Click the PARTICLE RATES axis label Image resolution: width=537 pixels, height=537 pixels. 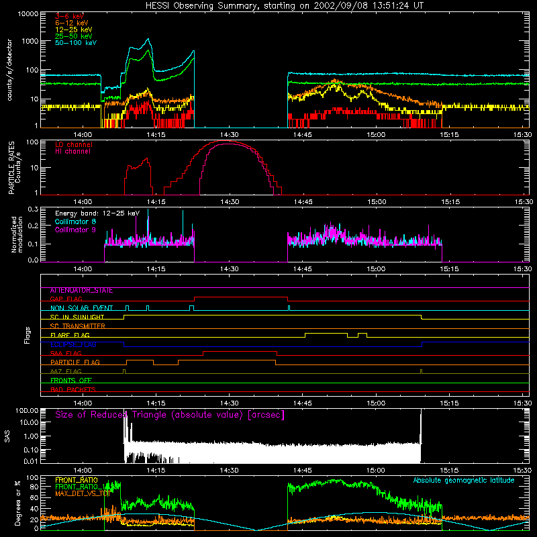click(x=14, y=167)
